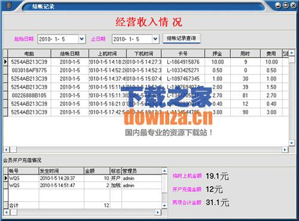Viewport: 299px width, 221px height.
Task: Click the main grid's scroll up arrow
Action: point(292,52)
